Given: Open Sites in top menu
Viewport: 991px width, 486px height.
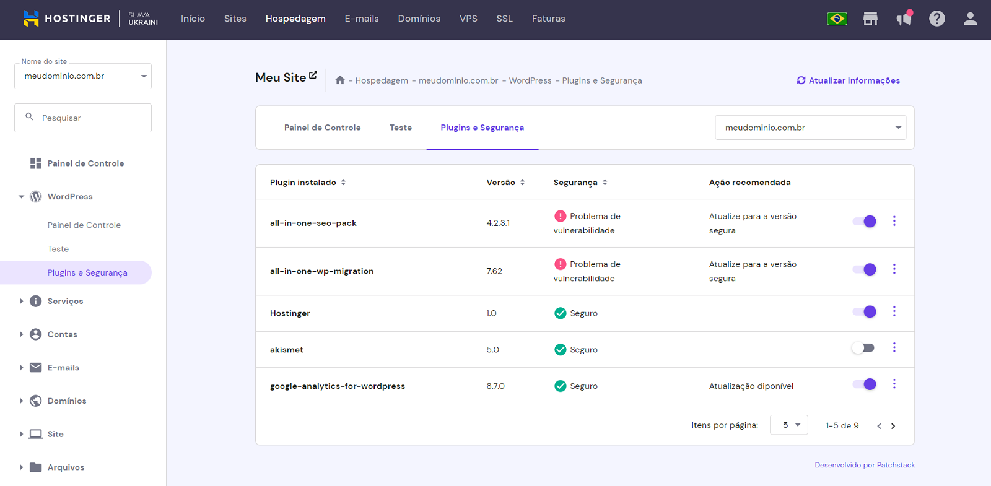Looking at the screenshot, I should click(x=235, y=19).
